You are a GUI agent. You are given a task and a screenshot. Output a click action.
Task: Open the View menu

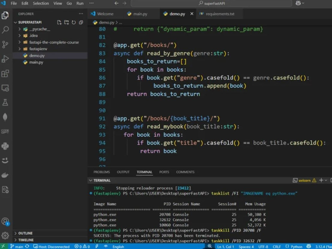(57, 3)
